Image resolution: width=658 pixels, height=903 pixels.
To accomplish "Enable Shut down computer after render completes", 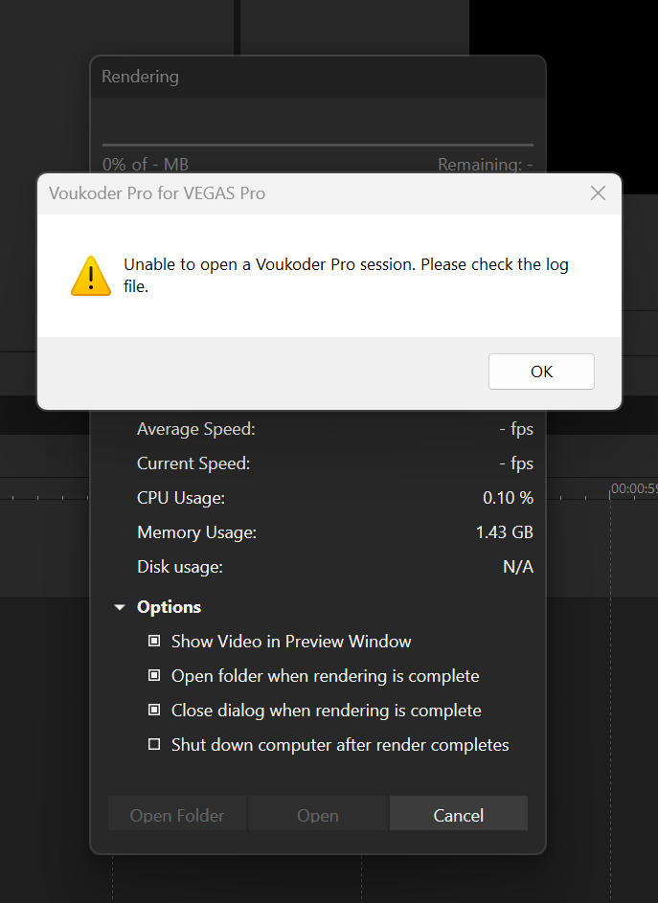I will pos(154,745).
